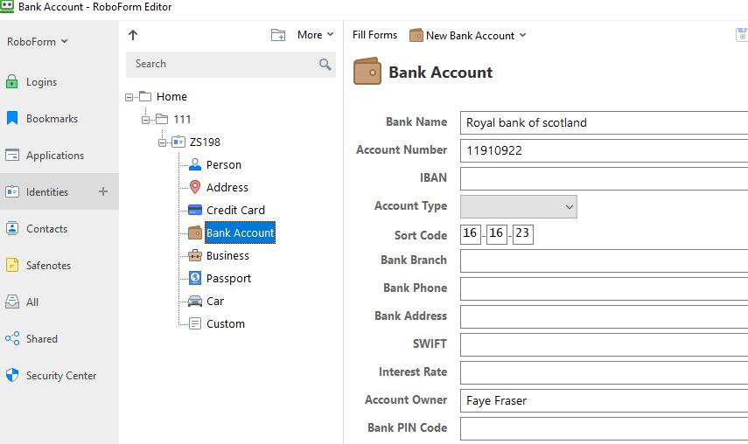Select Credit Card in tree
Viewport: 748px width, 444px height.
coord(235,211)
